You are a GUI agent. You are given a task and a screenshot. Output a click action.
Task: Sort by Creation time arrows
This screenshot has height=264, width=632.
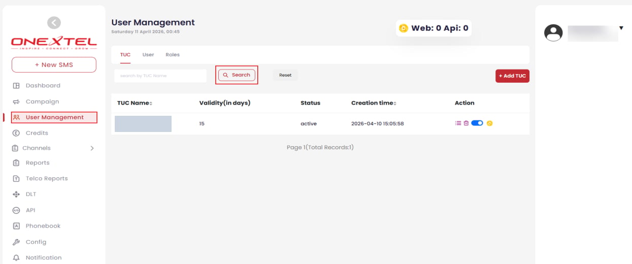point(395,104)
